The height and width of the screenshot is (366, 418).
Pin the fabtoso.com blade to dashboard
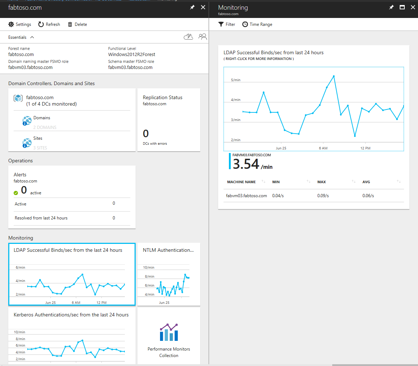(192, 7)
